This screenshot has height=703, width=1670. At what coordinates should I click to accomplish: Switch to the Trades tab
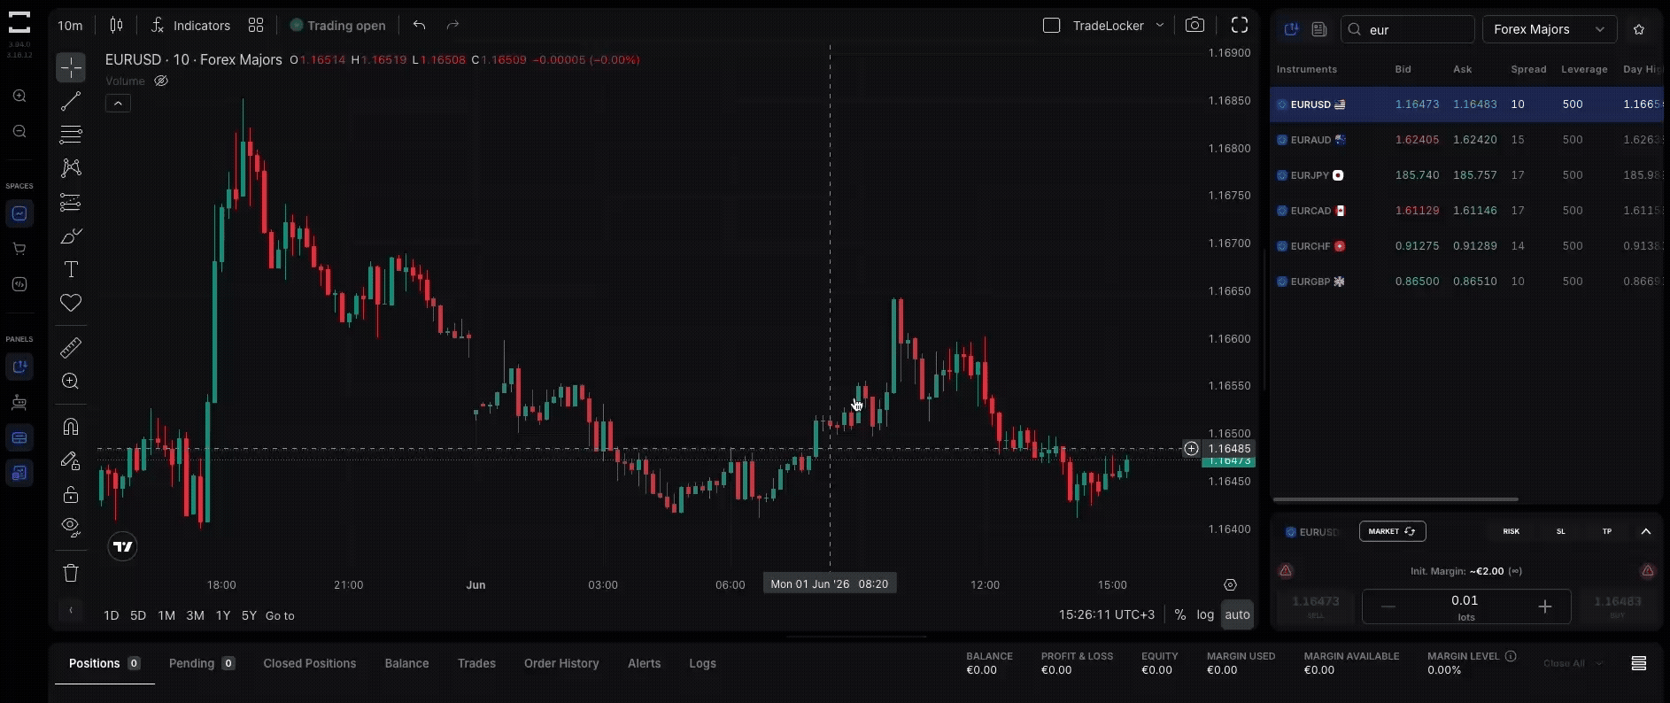pyautogui.click(x=476, y=663)
